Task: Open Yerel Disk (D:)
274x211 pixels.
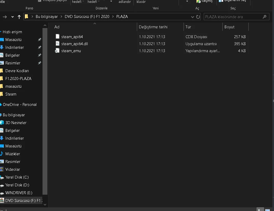Action: (x=17, y=185)
